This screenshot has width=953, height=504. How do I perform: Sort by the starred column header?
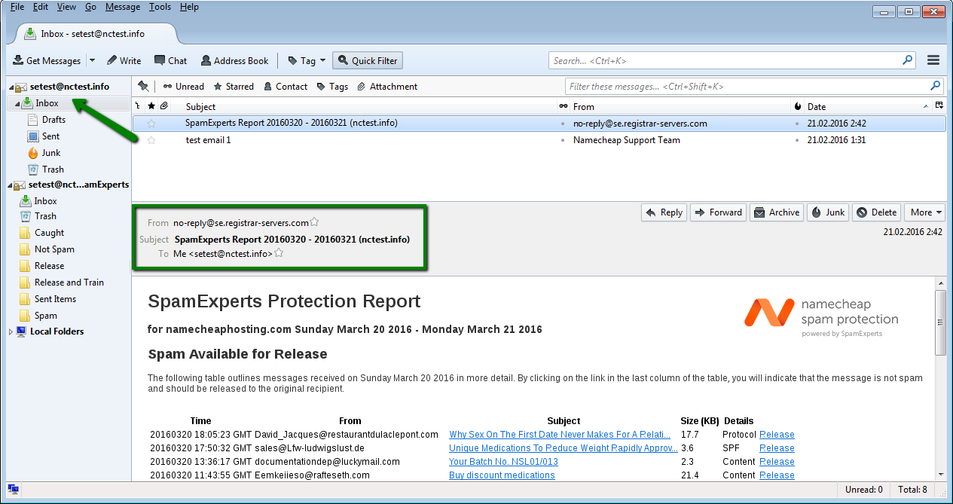151,107
